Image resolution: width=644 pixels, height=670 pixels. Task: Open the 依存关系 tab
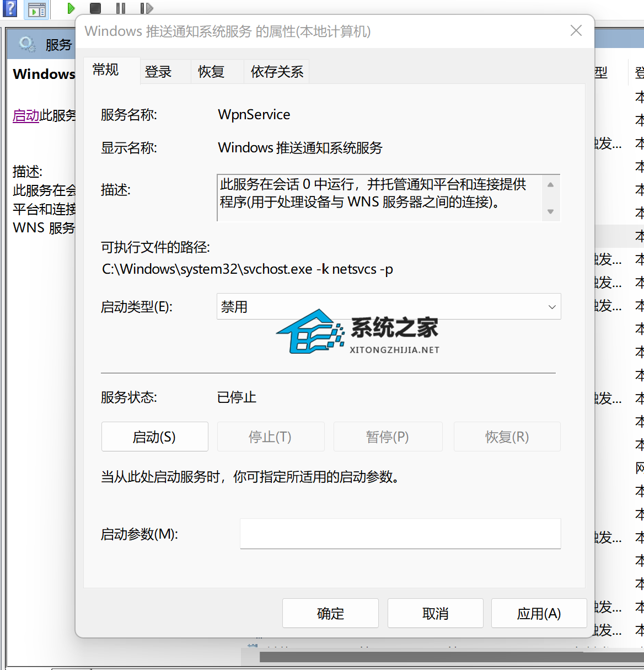pos(277,72)
